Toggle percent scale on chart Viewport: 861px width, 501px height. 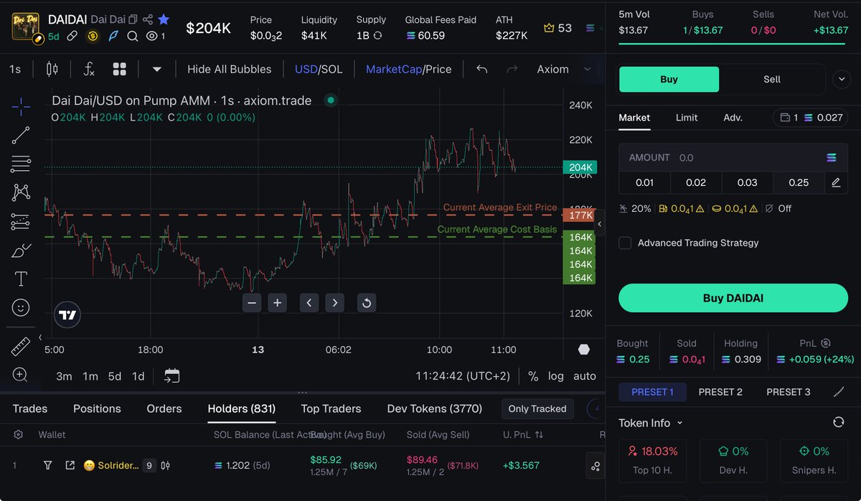pyautogui.click(x=533, y=376)
